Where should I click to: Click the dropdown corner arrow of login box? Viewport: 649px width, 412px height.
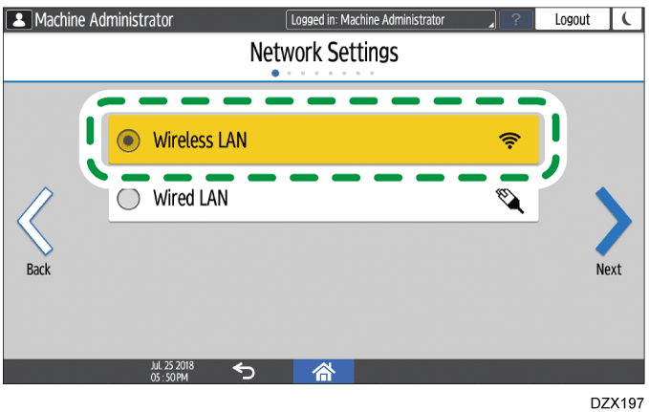coord(491,25)
